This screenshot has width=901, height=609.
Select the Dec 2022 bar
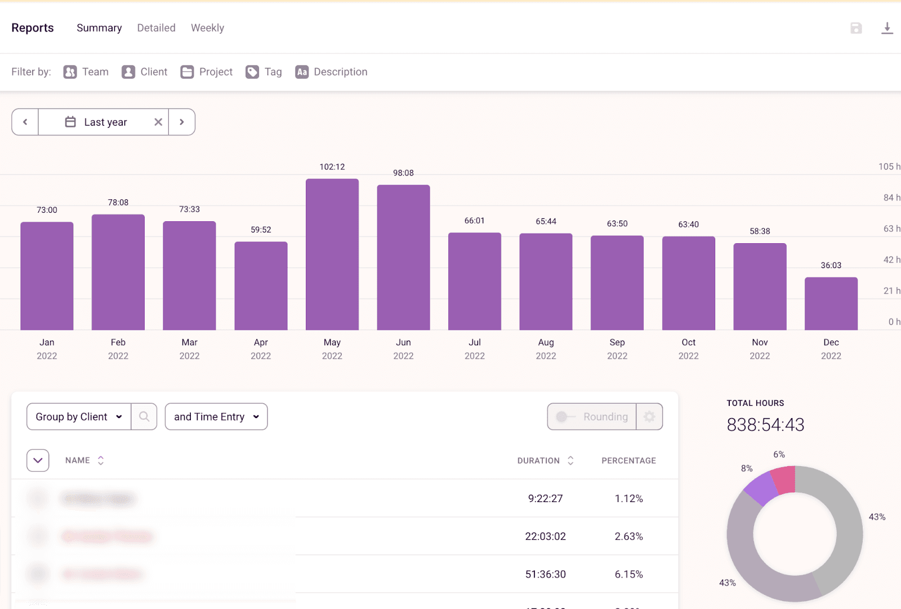(x=831, y=303)
